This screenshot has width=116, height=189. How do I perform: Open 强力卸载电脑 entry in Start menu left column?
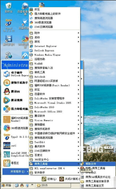[16, 109]
